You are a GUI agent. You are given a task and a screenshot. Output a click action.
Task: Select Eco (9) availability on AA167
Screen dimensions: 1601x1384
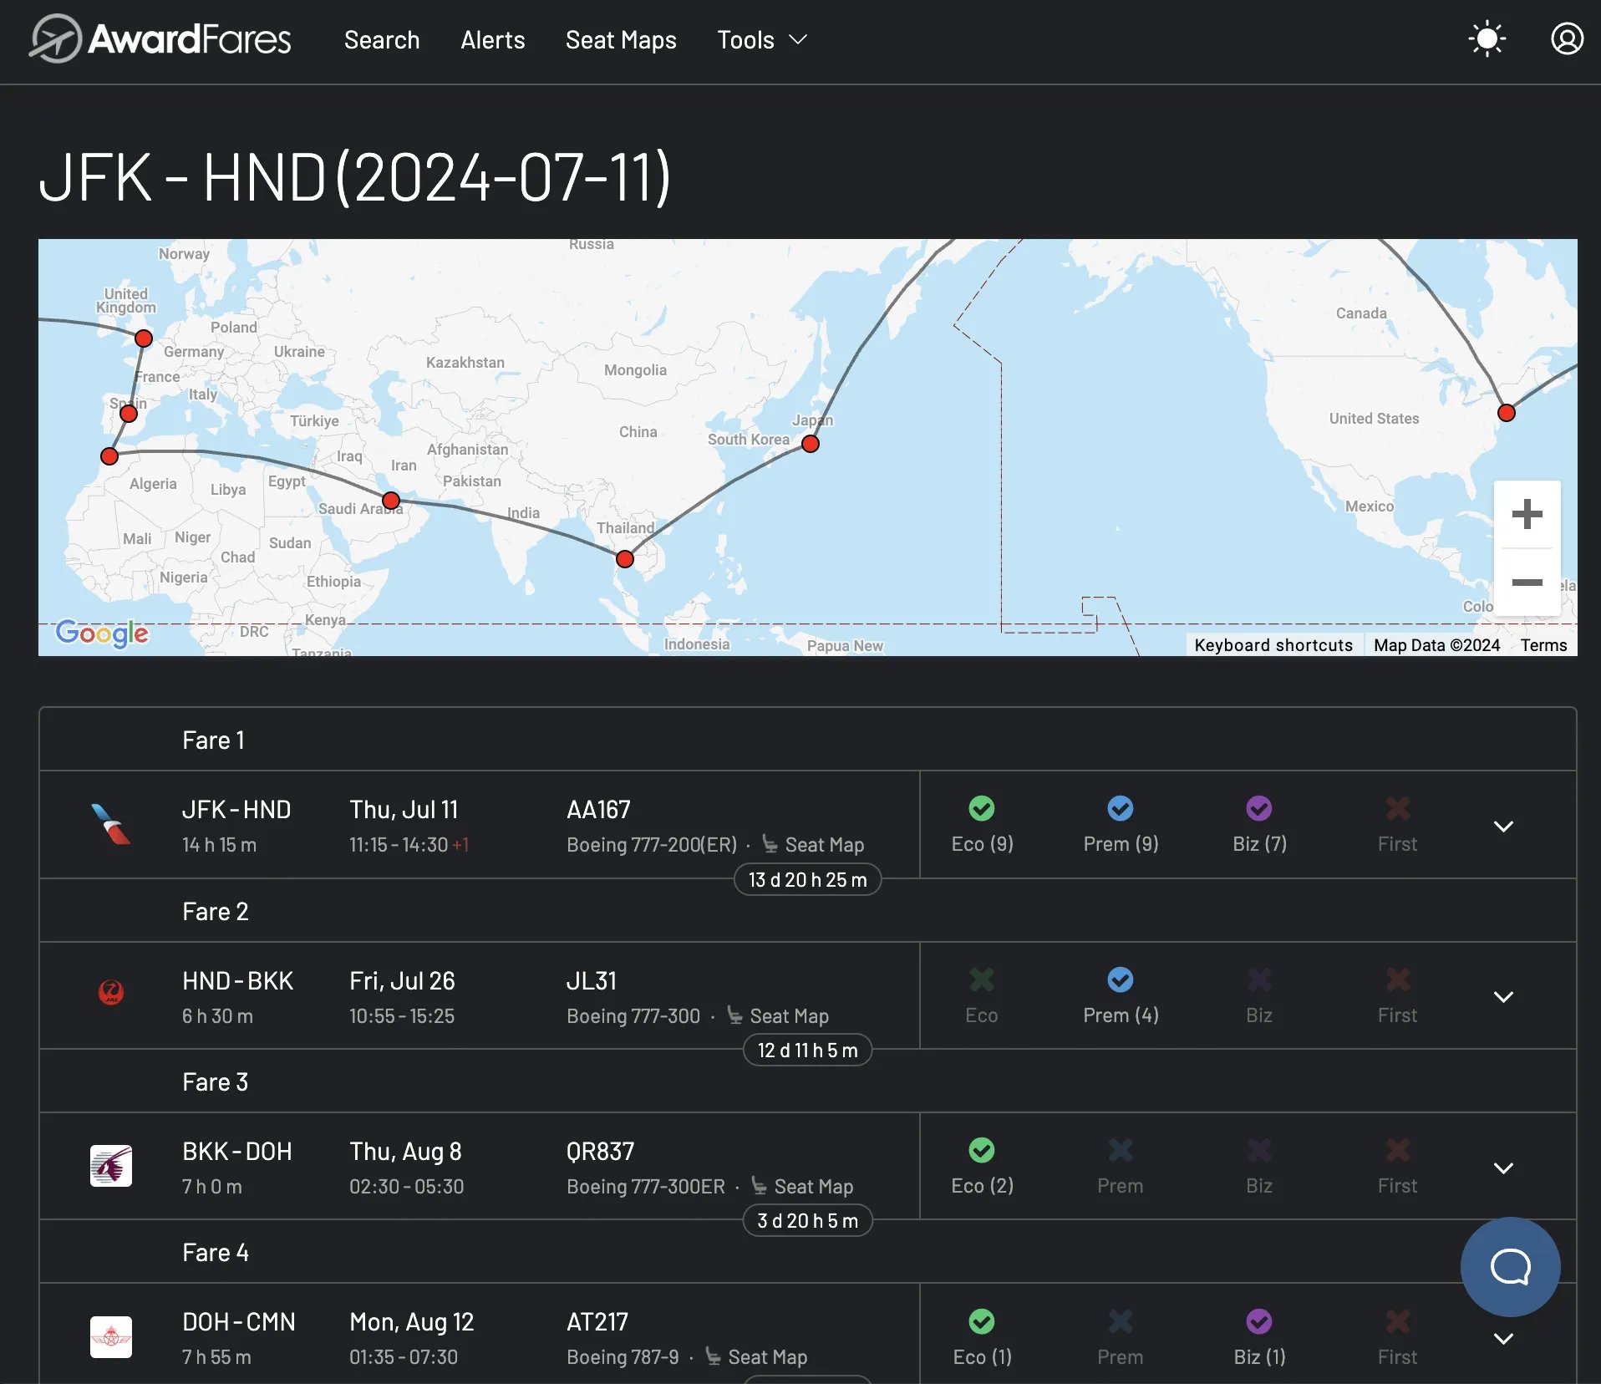tap(982, 825)
